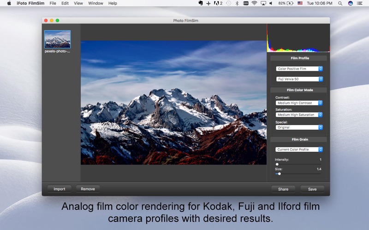Open Notification Center
This screenshot has height=230, width=369.
360,3
